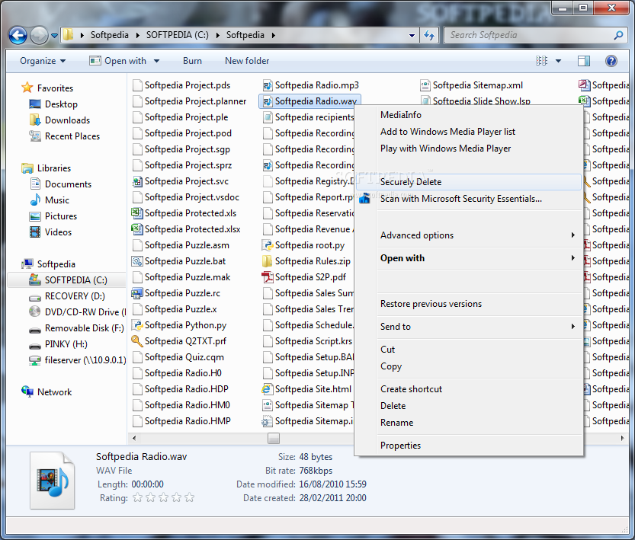Click the Softpedia Site.html browser icon

[x=267, y=389]
